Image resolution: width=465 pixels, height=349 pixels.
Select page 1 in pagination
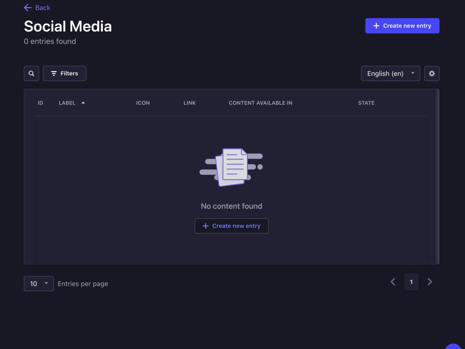(411, 282)
